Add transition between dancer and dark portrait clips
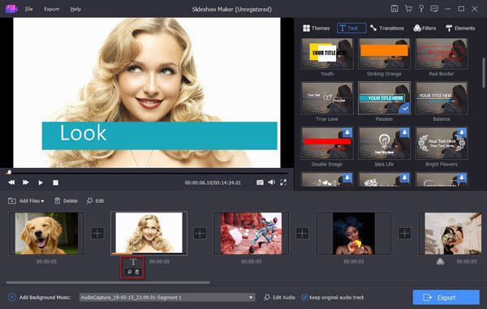This screenshot has height=309, width=487. coord(302,233)
